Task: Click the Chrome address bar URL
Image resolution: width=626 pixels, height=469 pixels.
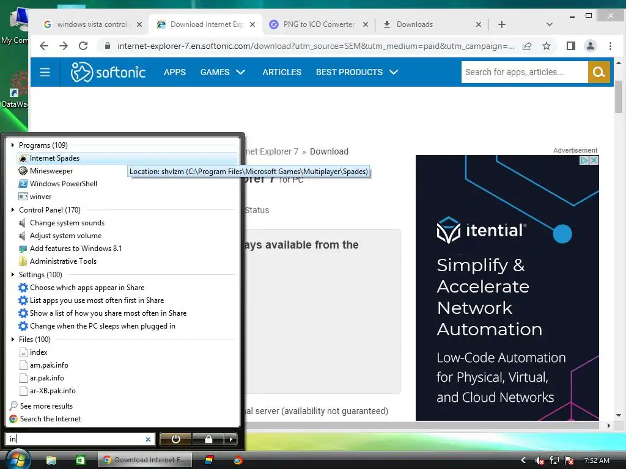Action: [315, 46]
